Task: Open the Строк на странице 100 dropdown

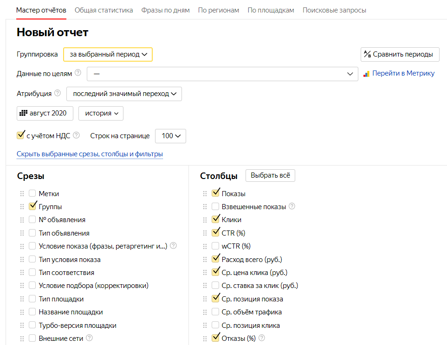Action: coord(170,136)
